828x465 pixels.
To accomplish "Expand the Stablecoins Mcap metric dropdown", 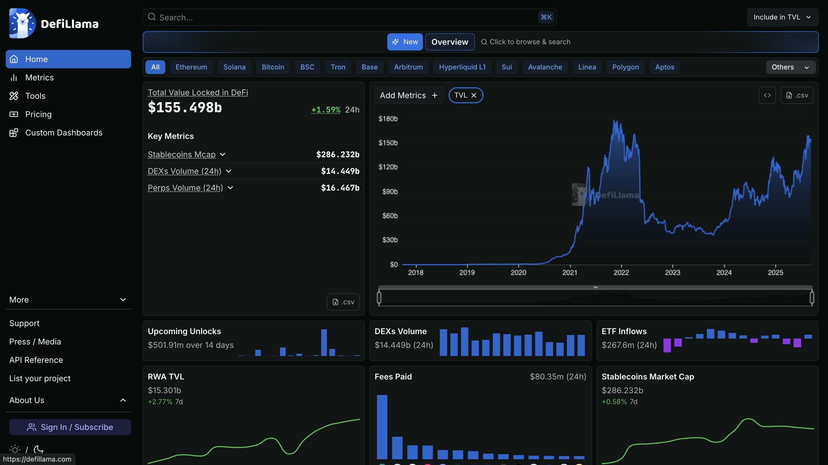I will tap(223, 154).
